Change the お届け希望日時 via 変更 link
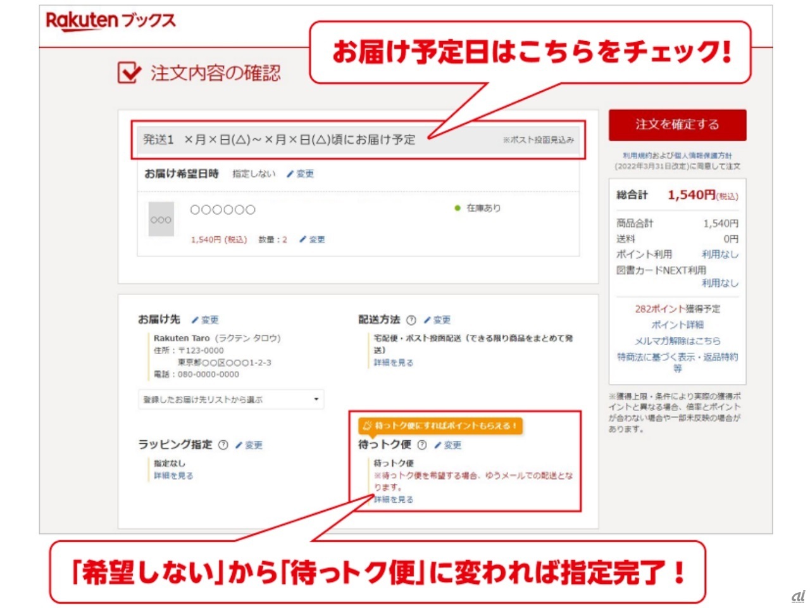The width and height of the screenshot is (810, 608). (x=305, y=174)
